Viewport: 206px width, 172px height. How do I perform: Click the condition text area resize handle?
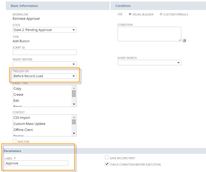180,40
